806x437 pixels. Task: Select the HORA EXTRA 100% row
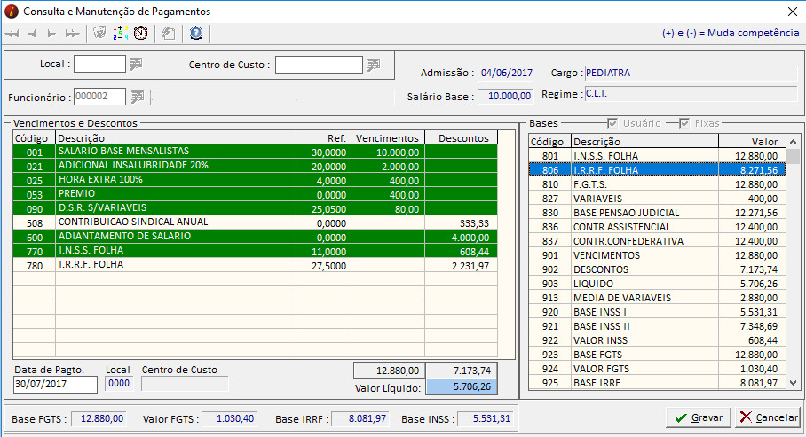(255, 180)
